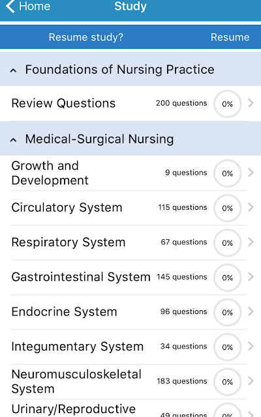Image resolution: width=261 pixels, height=417 pixels.
Task: Tap the Endocrine System right chevron
Action: (x=251, y=311)
